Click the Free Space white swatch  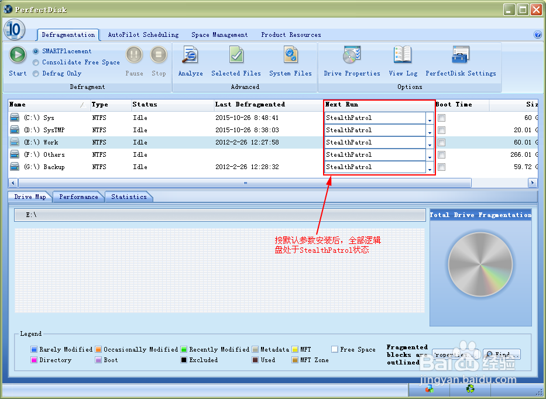[335, 349]
